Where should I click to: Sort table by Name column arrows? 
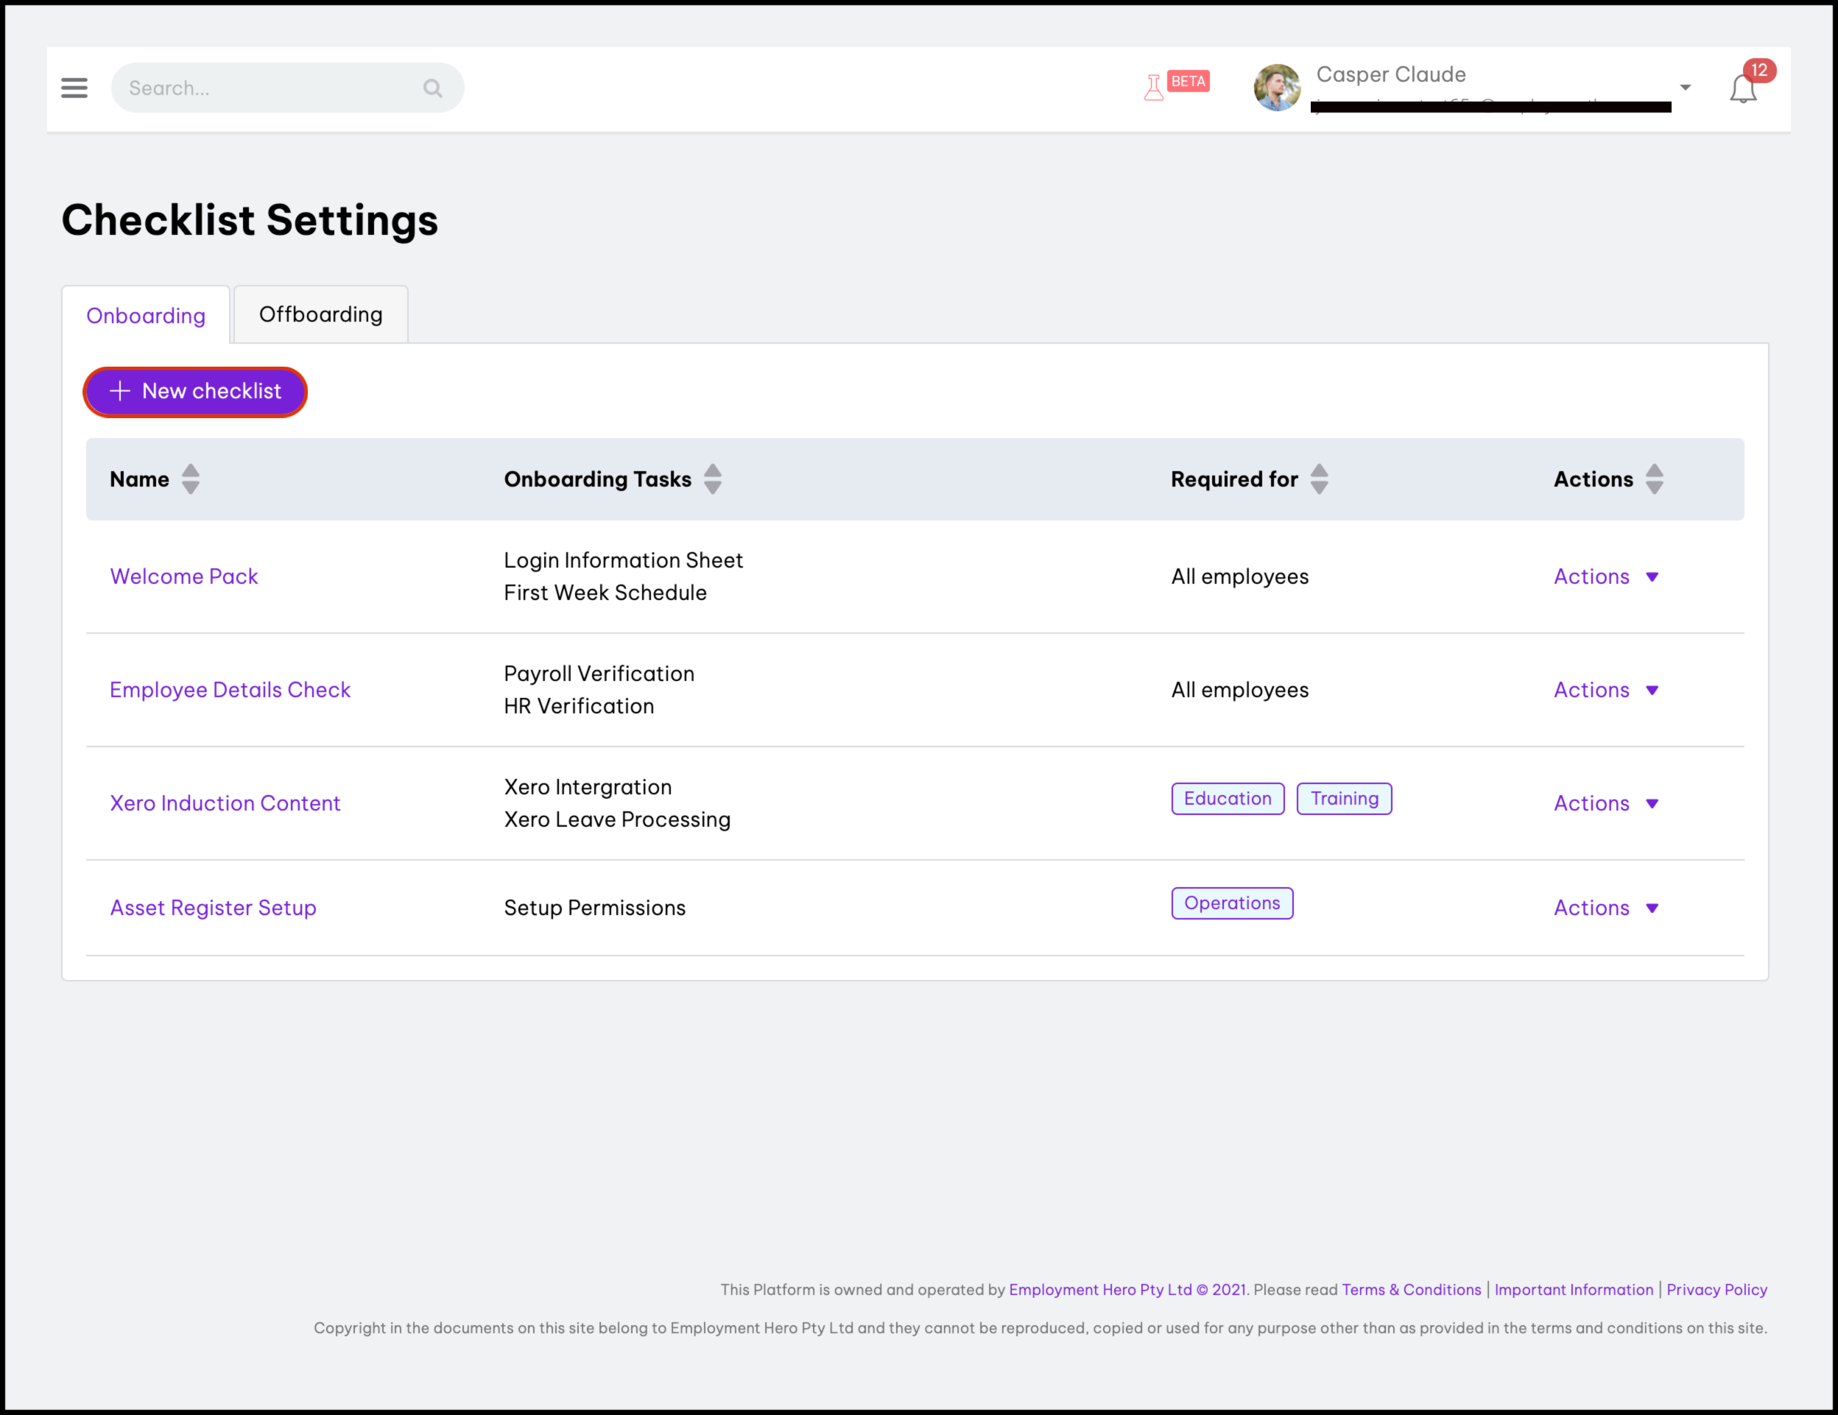point(190,479)
